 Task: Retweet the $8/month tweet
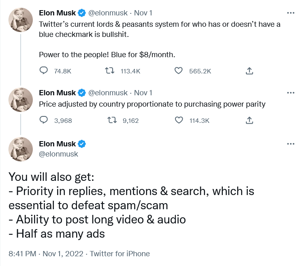coord(110,71)
